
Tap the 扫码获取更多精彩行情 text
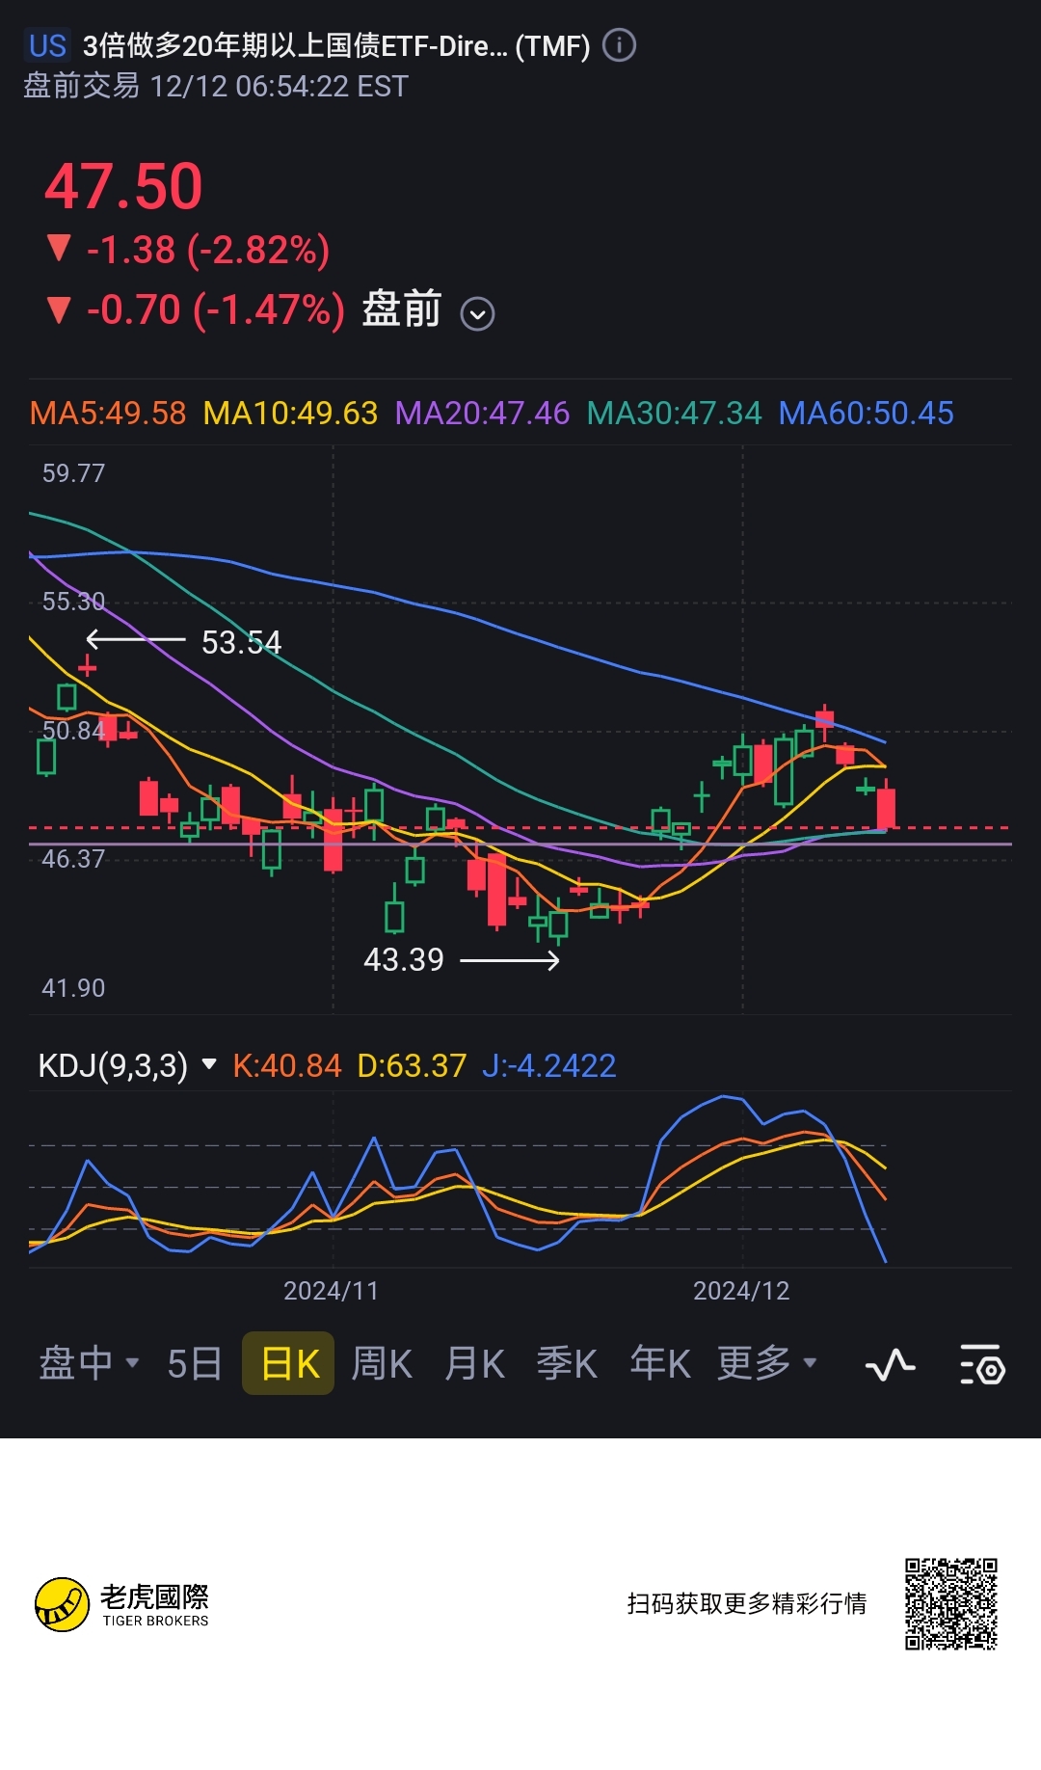pos(747,1603)
